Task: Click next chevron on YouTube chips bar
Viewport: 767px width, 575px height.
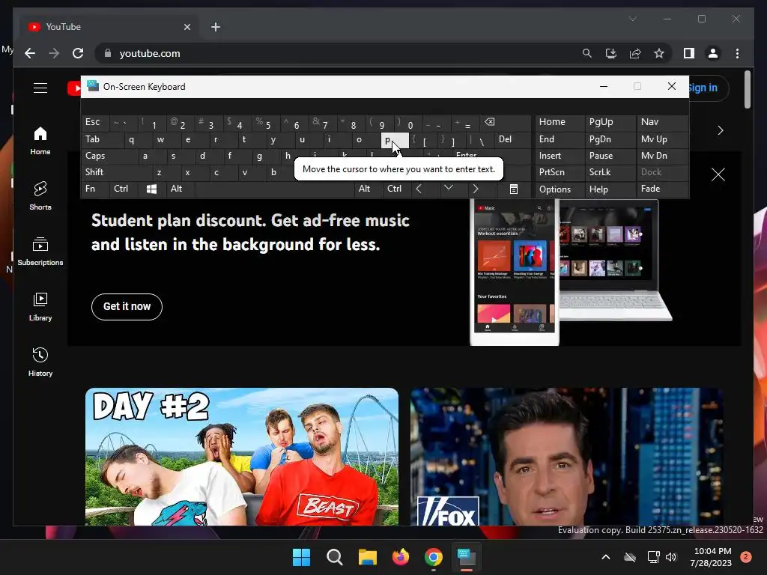Action: [x=720, y=130]
